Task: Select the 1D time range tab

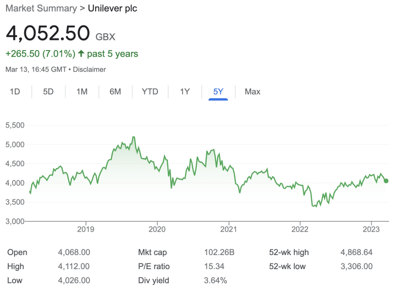Action: (15, 91)
